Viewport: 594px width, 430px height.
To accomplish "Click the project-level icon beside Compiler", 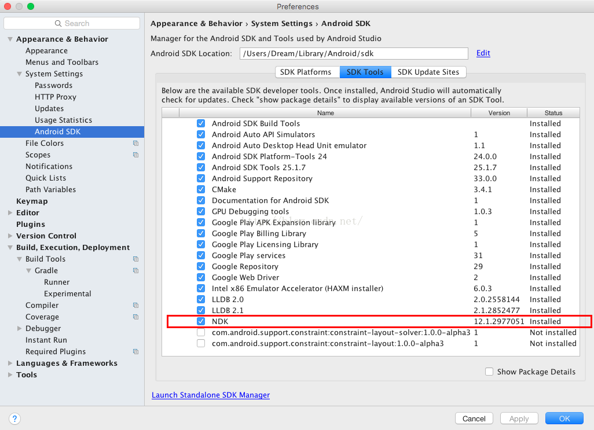I will tap(135, 306).
